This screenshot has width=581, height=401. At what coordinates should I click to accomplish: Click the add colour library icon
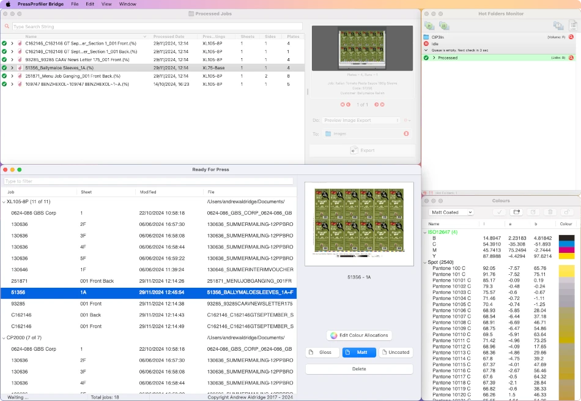[517, 212]
